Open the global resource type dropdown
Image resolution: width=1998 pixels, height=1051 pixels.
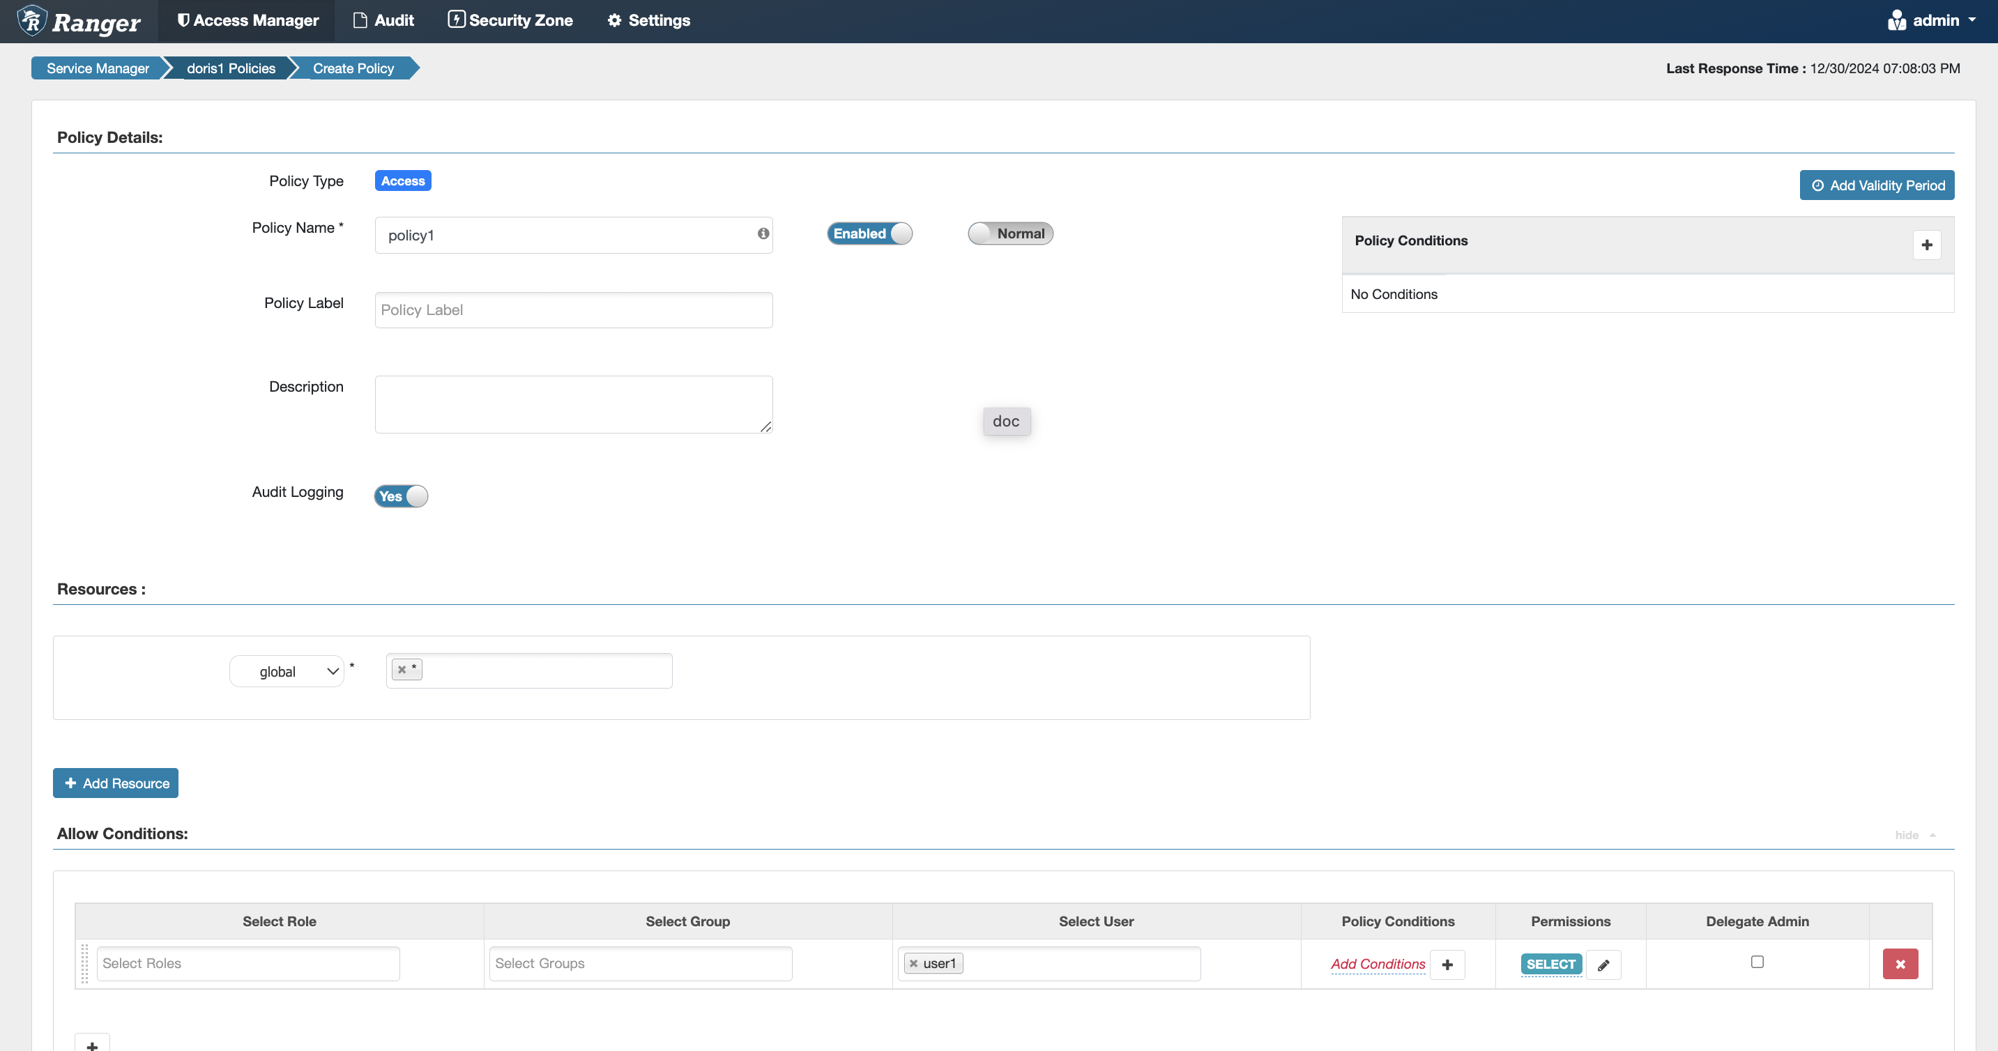[x=287, y=672]
